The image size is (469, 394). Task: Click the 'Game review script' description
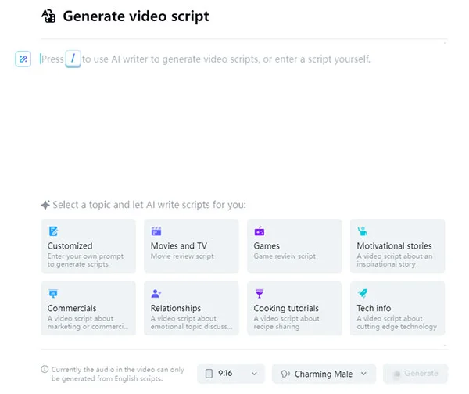(285, 256)
